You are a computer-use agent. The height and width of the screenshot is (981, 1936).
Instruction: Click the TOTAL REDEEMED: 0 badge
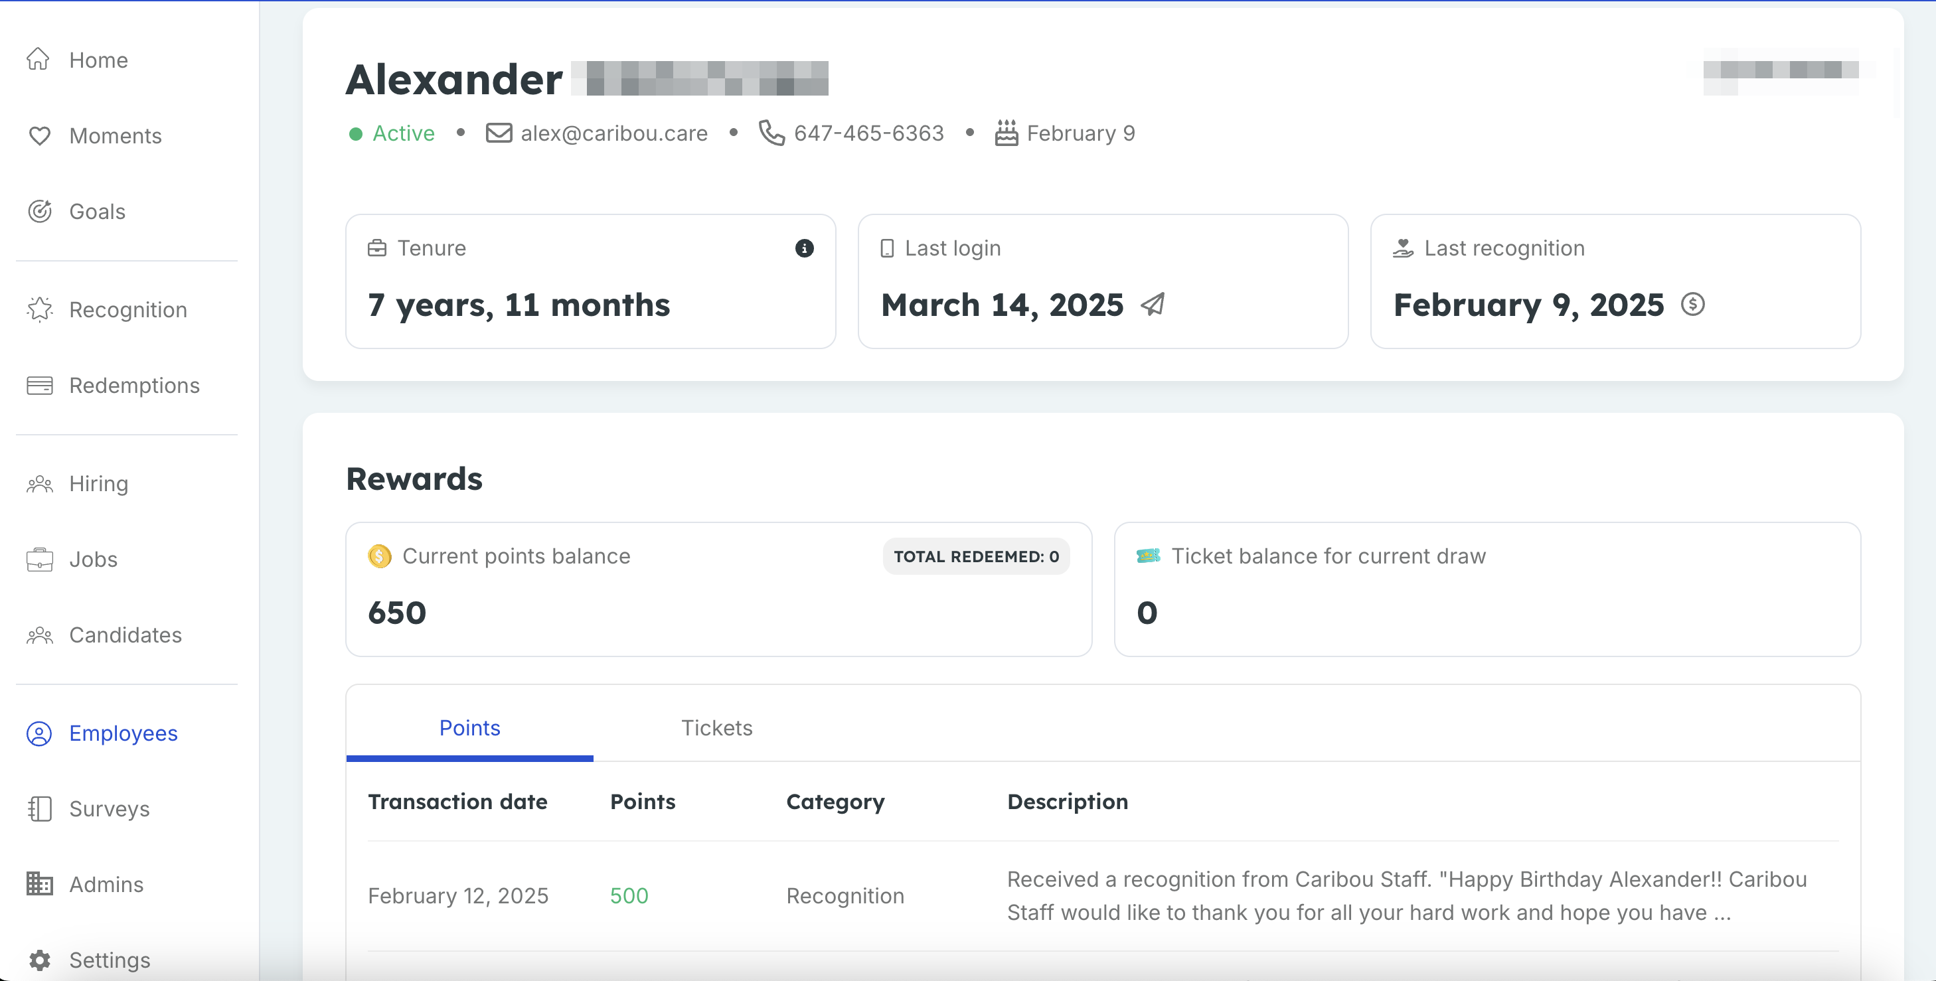click(x=976, y=556)
